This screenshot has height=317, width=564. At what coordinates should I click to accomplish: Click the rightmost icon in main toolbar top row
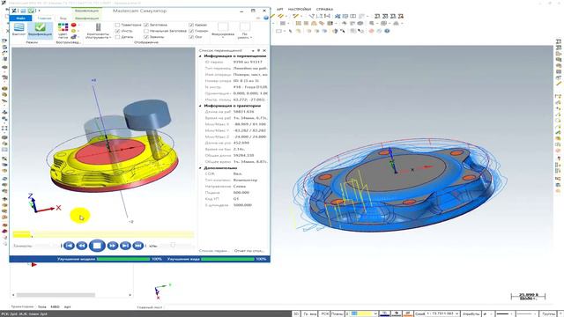tap(401, 16)
